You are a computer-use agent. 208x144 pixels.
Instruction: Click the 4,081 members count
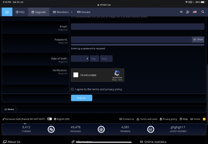click(125, 127)
